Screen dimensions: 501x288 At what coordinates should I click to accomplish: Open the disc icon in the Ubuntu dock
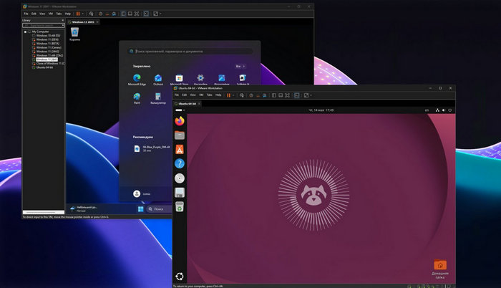click(x=180, y=178)
